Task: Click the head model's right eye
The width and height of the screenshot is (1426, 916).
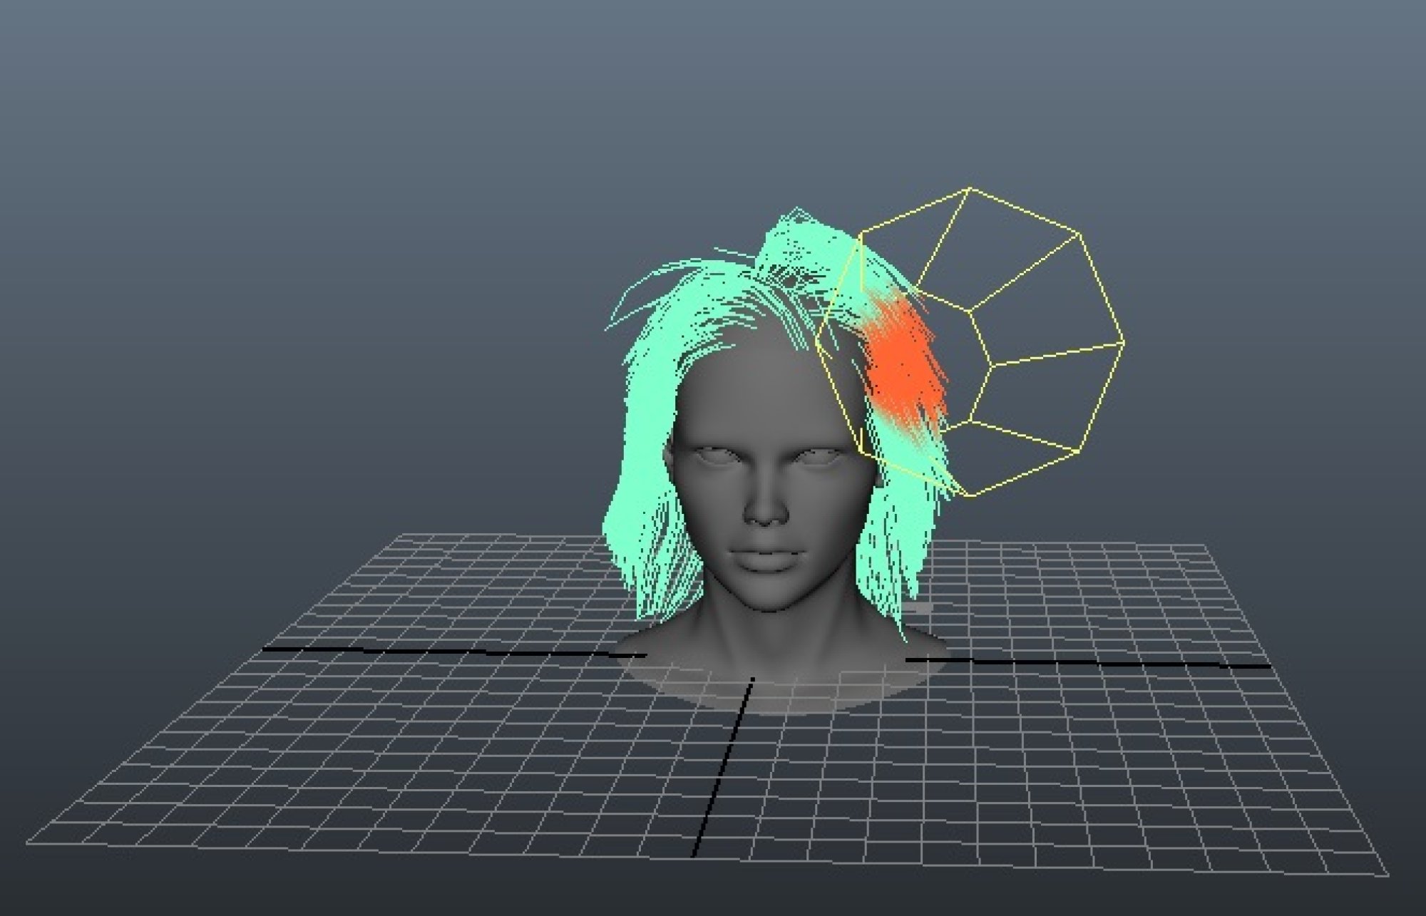Action: [x=816, y=456]
